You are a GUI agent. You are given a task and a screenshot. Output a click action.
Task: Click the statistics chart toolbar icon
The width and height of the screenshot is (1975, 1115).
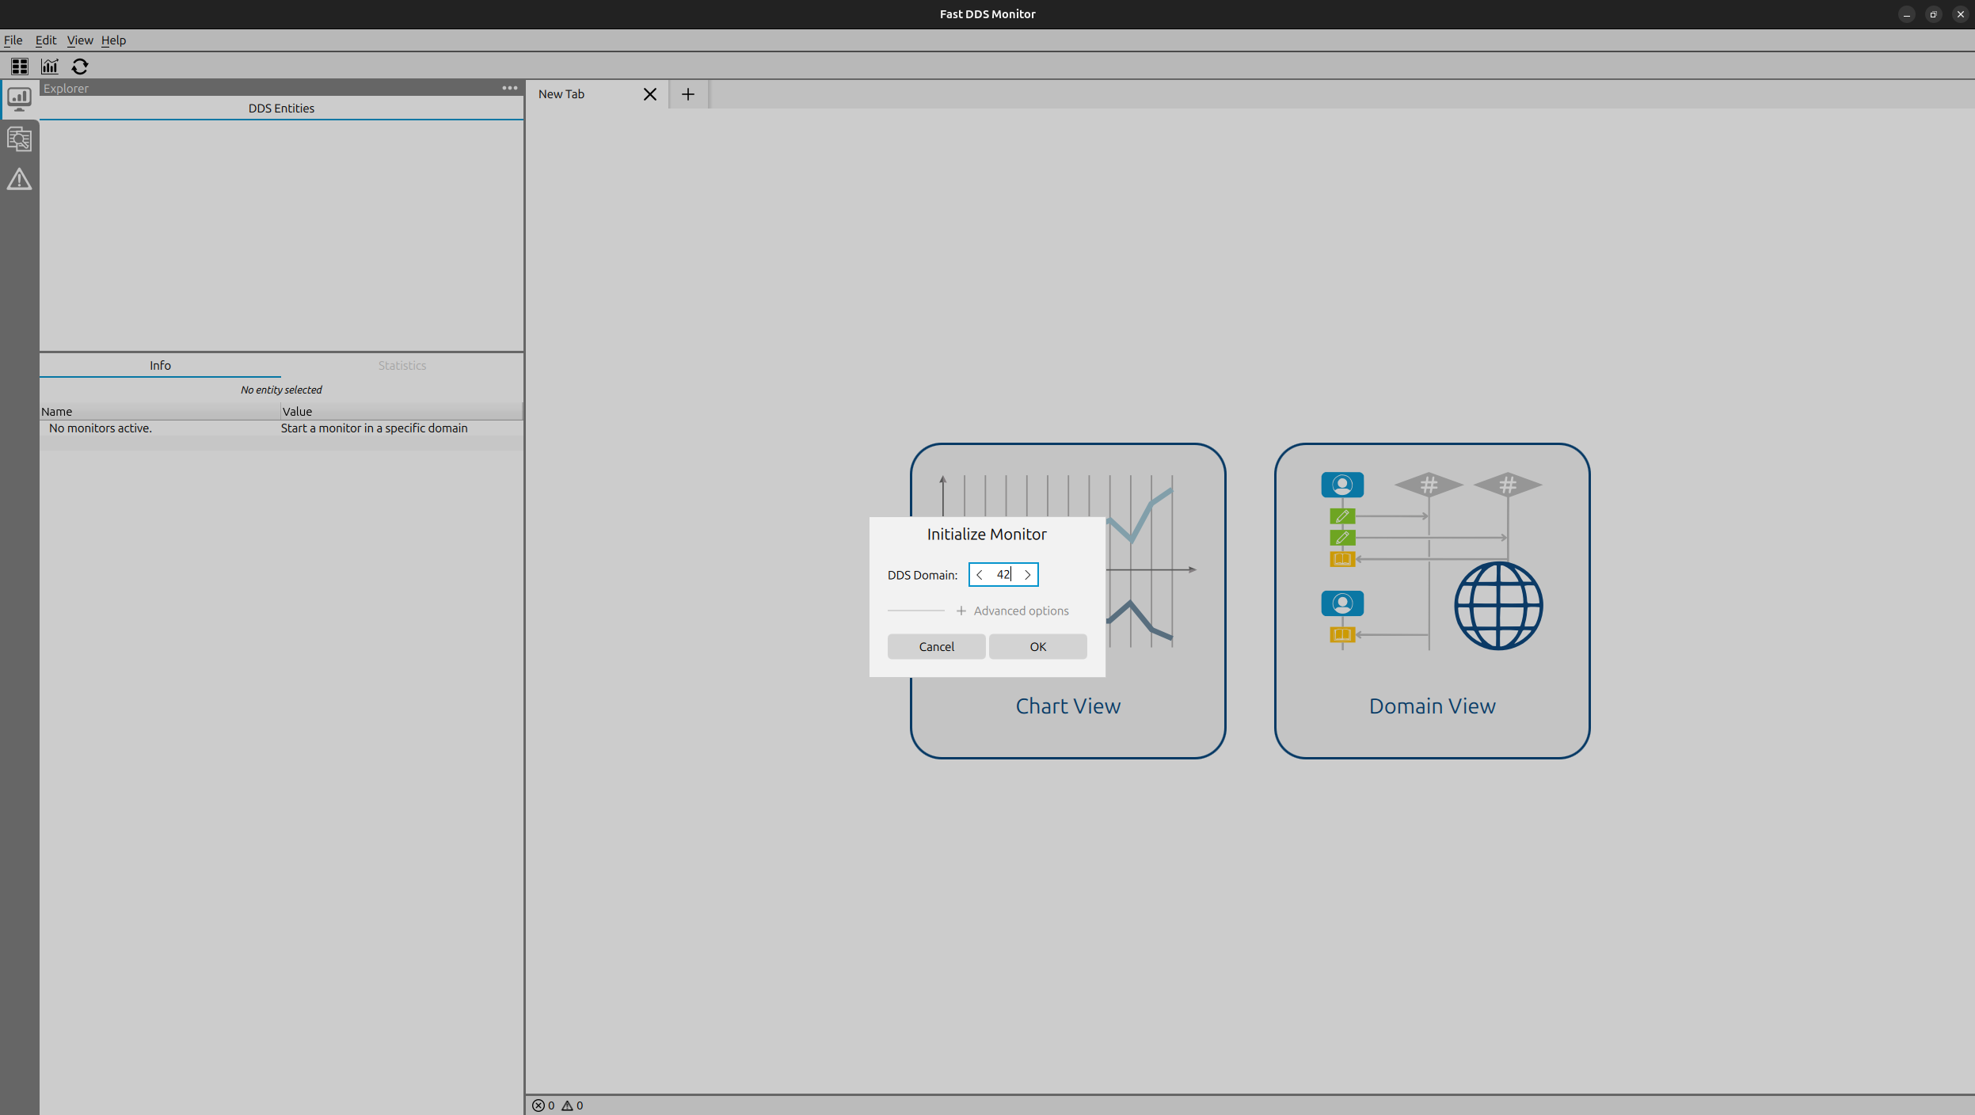50,67
